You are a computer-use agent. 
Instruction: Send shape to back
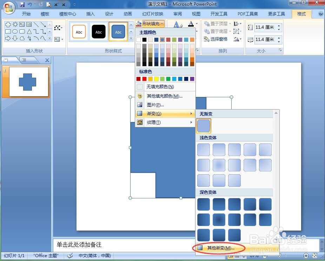[216, 31]
